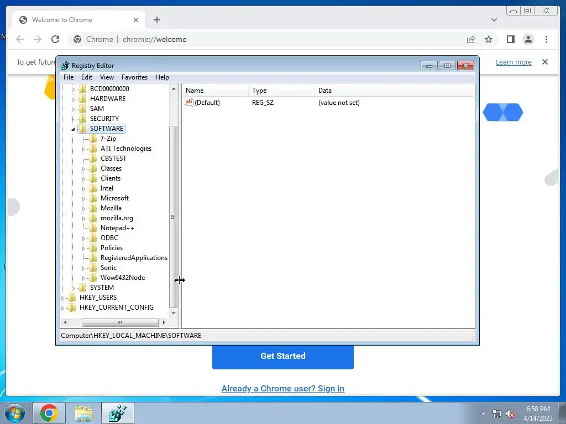Image resolution: width=566 pixels, height=424 pixels.
Task: Click the Get Started button
Action: (283, 356)
